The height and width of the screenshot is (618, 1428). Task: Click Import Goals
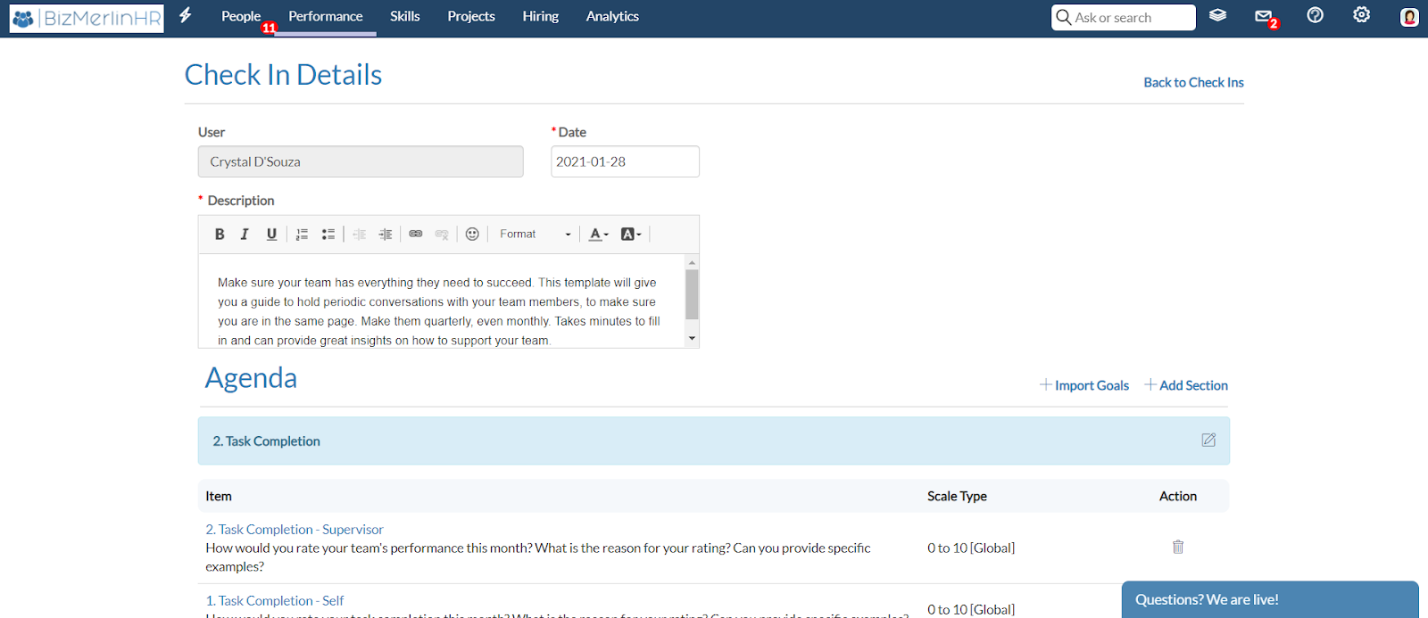1084,385
